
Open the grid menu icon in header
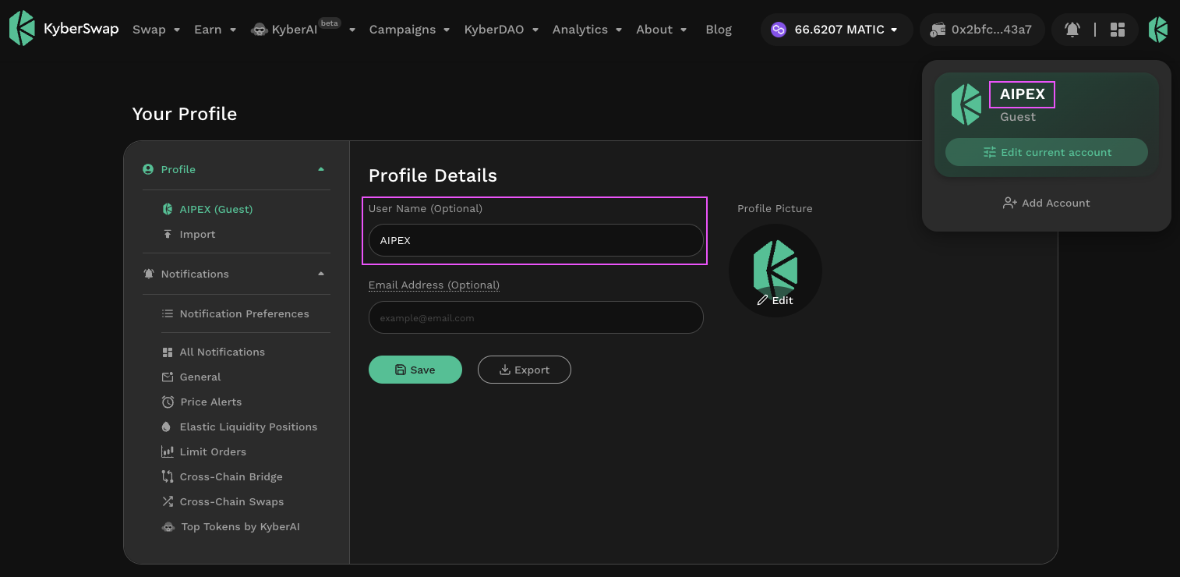pos(1118,30)
